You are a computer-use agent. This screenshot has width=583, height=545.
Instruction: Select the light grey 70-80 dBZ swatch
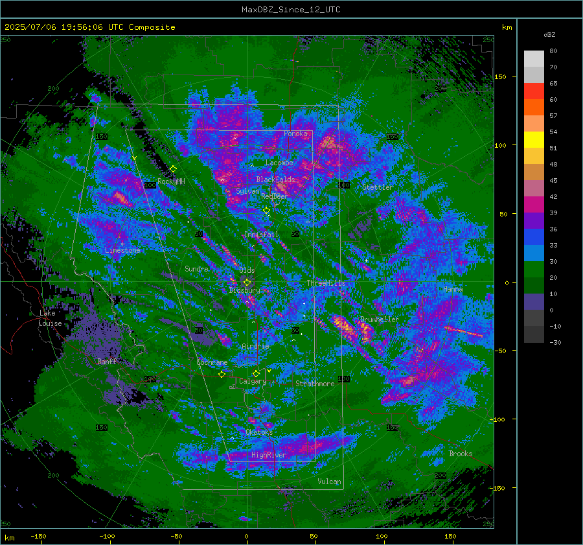pos(534,59)
